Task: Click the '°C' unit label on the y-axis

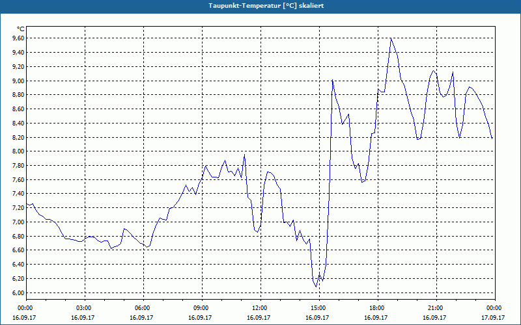Action: tap(21, 29)
